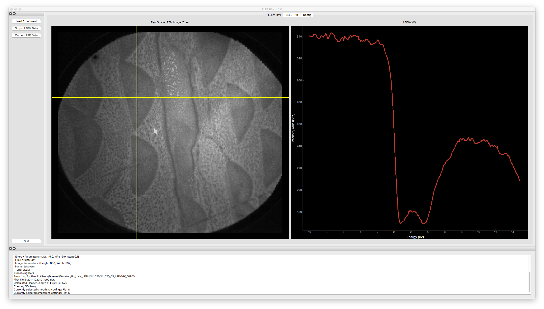The width and height of the screenshot is (544, 309).
Task: Click the red close window button
Action: (x=12, y=9)
